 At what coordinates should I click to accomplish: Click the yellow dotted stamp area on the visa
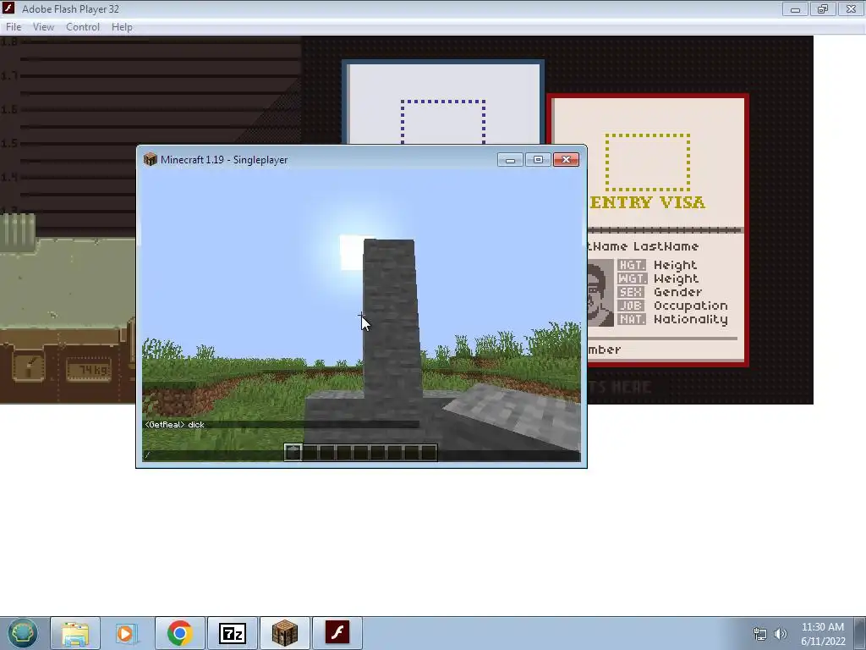tap(647, 162)
